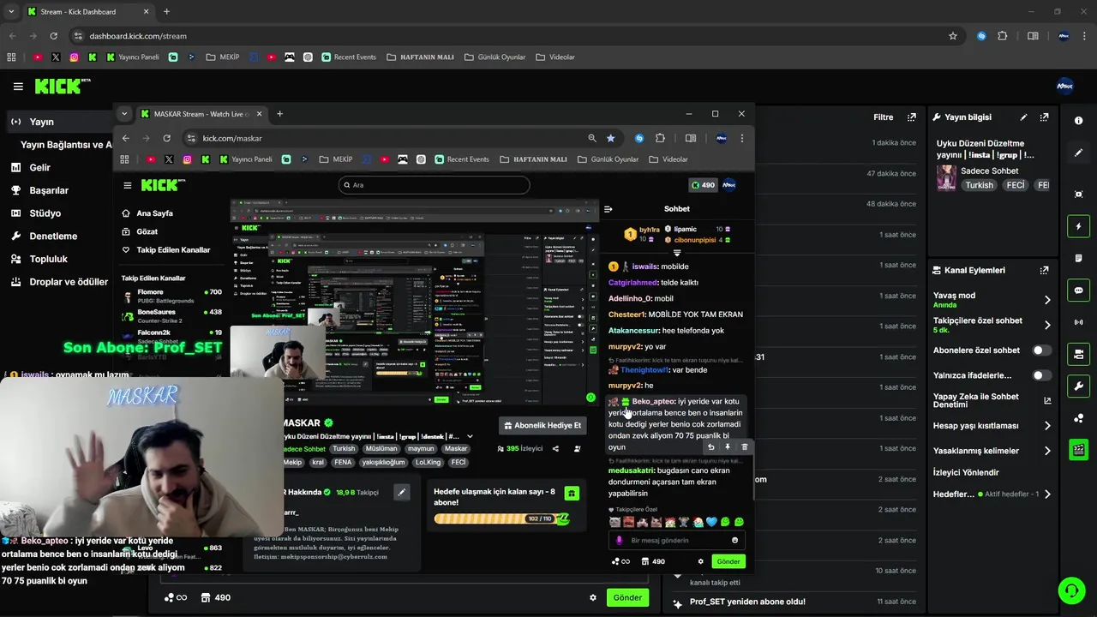Screen dimensions: 1097x617
Task: Collapse the Sohbet chat panel
Action: pos(608,209)
